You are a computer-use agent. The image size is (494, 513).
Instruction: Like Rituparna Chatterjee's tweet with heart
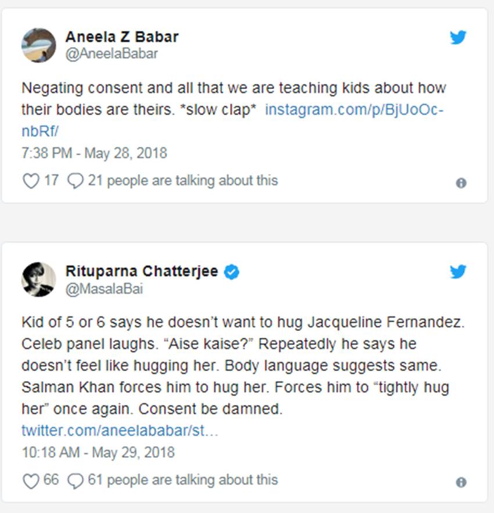[30, 481]
